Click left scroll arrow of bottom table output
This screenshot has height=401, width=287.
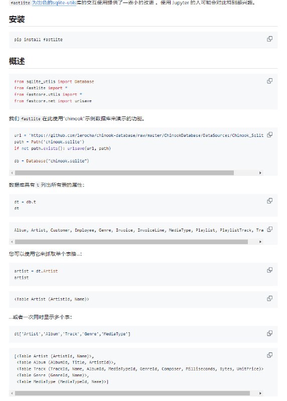tap(12, 393)
